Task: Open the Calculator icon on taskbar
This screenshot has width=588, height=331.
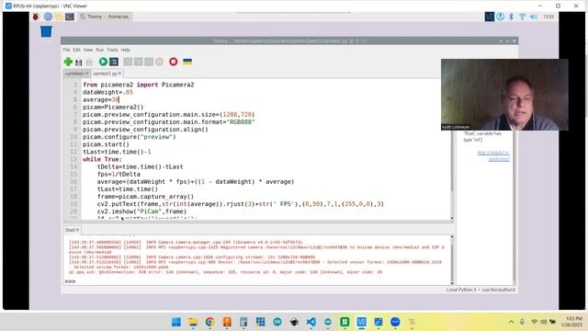Action: tap(243, 322)
